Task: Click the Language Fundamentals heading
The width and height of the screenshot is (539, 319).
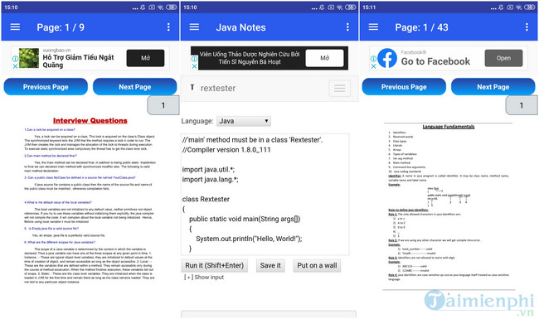Action: click(x=449, y=127)
